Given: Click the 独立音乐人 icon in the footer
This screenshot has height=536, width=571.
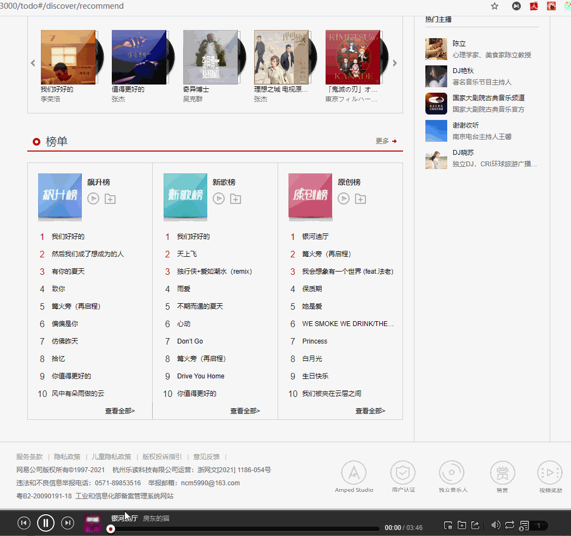Looking at the screenshot, I should [452, 473].
